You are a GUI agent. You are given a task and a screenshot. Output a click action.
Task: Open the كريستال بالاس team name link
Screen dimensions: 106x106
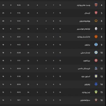point(84,69)
